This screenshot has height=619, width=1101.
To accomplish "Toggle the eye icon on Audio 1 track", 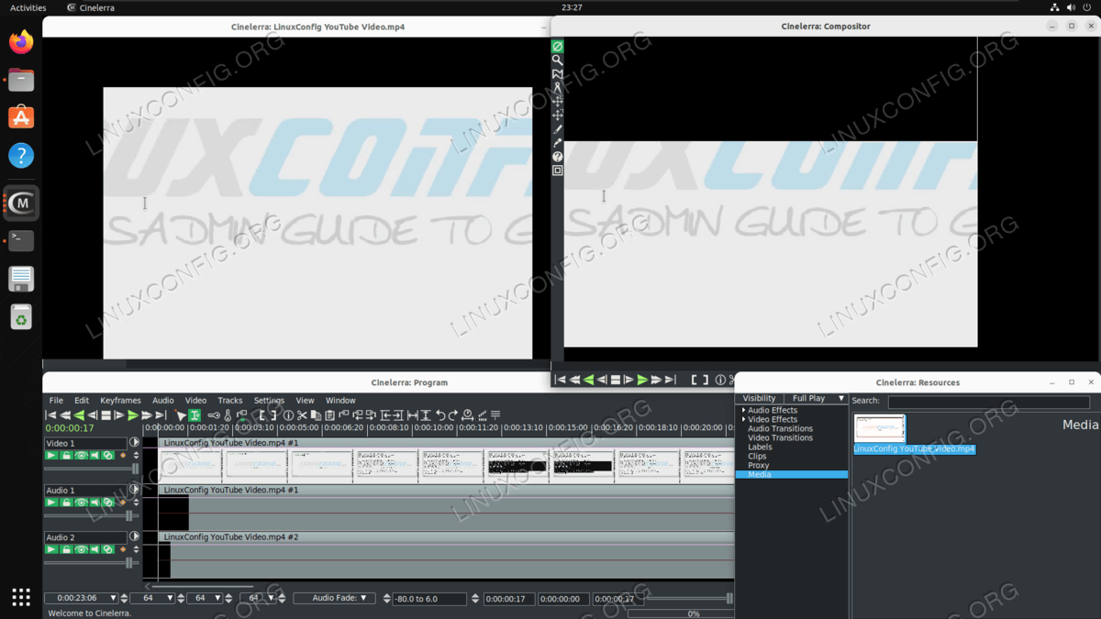I will pos(81,503).
